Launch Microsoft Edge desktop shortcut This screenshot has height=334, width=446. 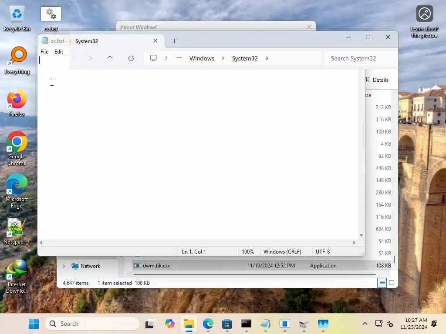tap(17, 191)
